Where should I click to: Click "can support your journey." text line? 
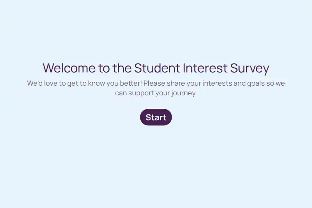click(x=156, y=93)
